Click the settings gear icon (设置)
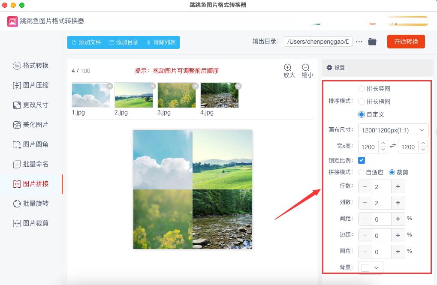The image size is (437, 285). (329, 68)
